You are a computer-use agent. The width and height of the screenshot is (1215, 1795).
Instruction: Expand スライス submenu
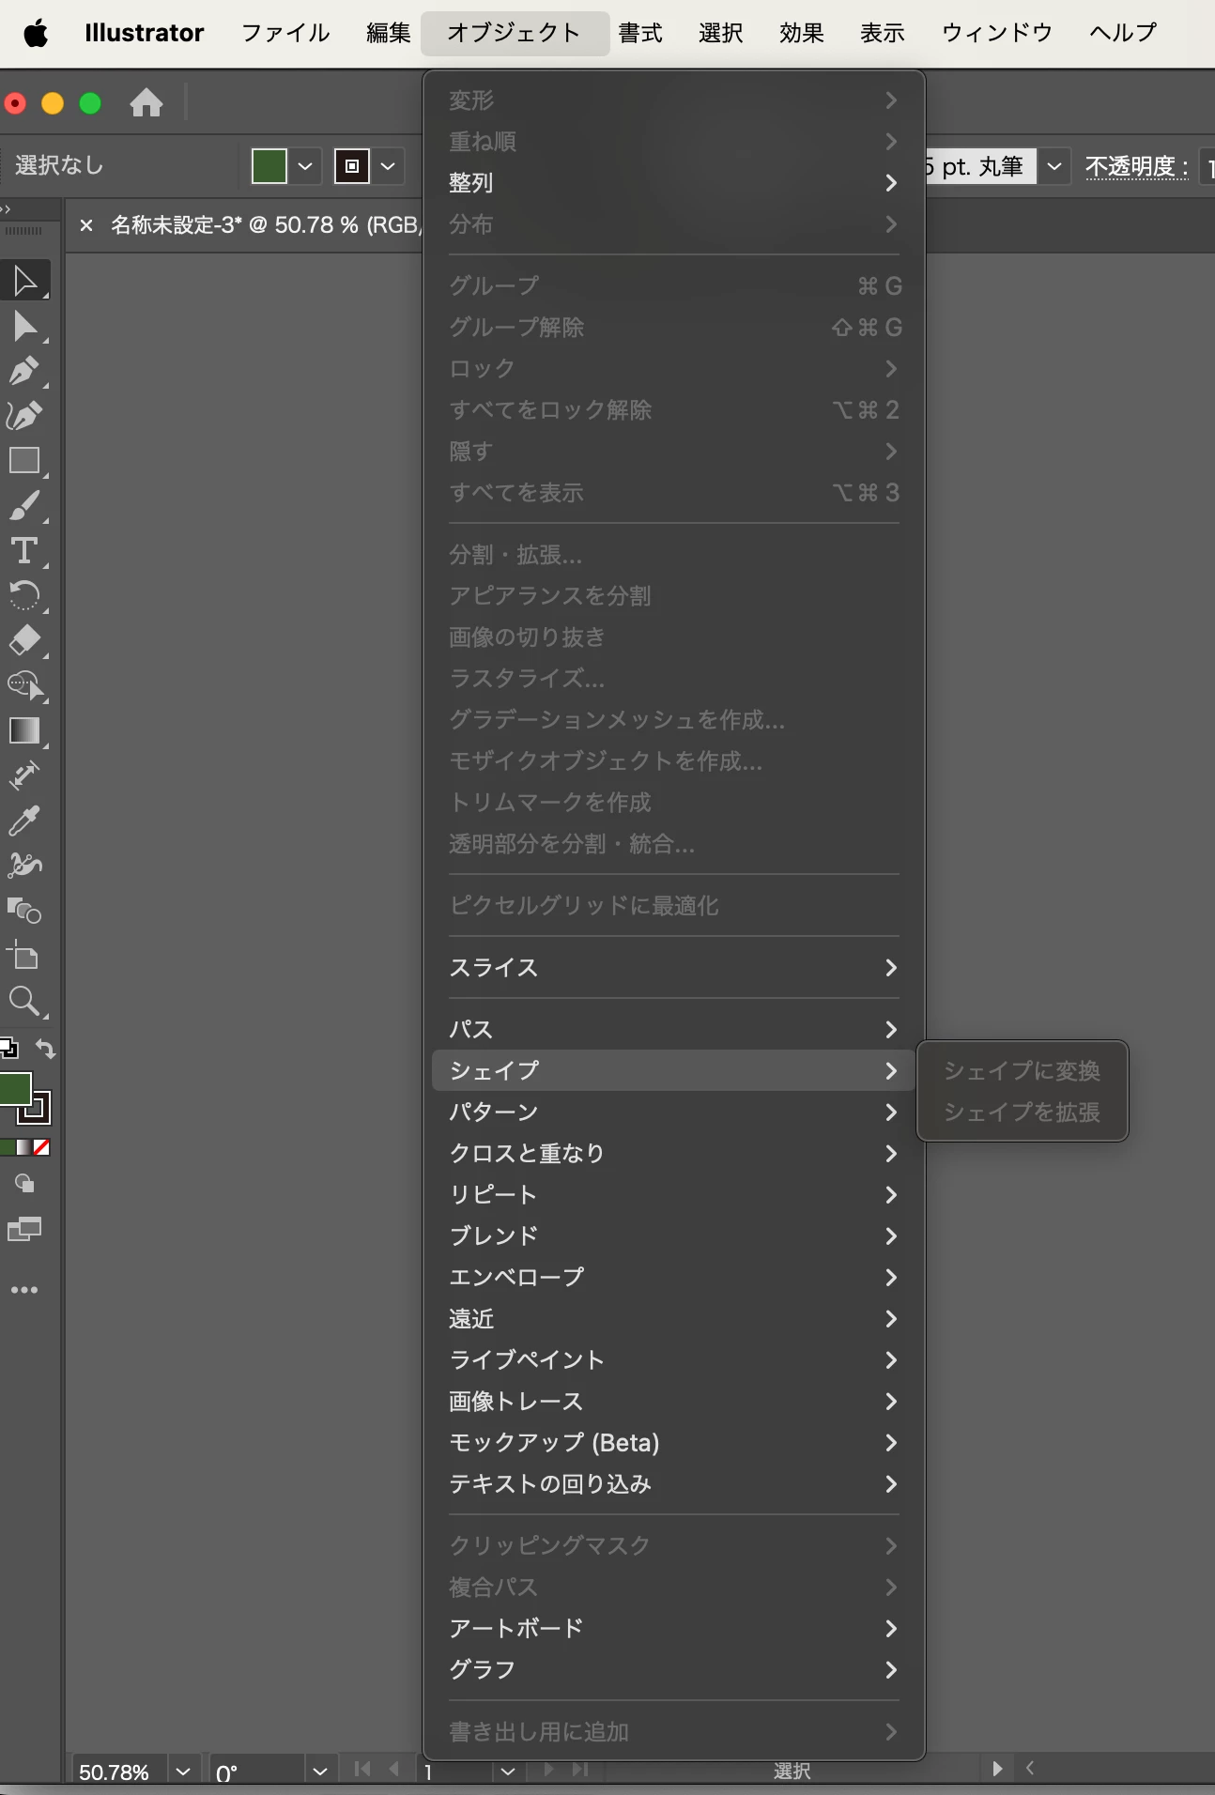click(673, 968)
